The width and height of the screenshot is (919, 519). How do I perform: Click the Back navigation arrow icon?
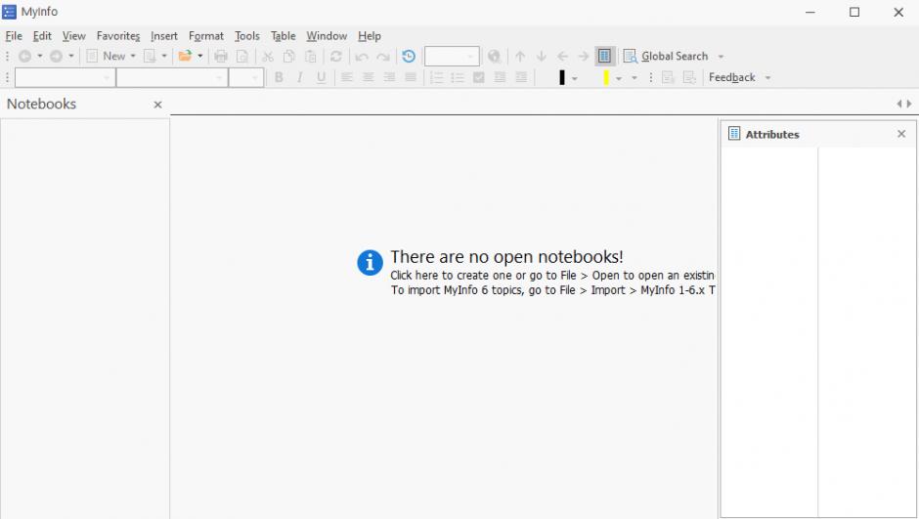click(x=24, y=57)
